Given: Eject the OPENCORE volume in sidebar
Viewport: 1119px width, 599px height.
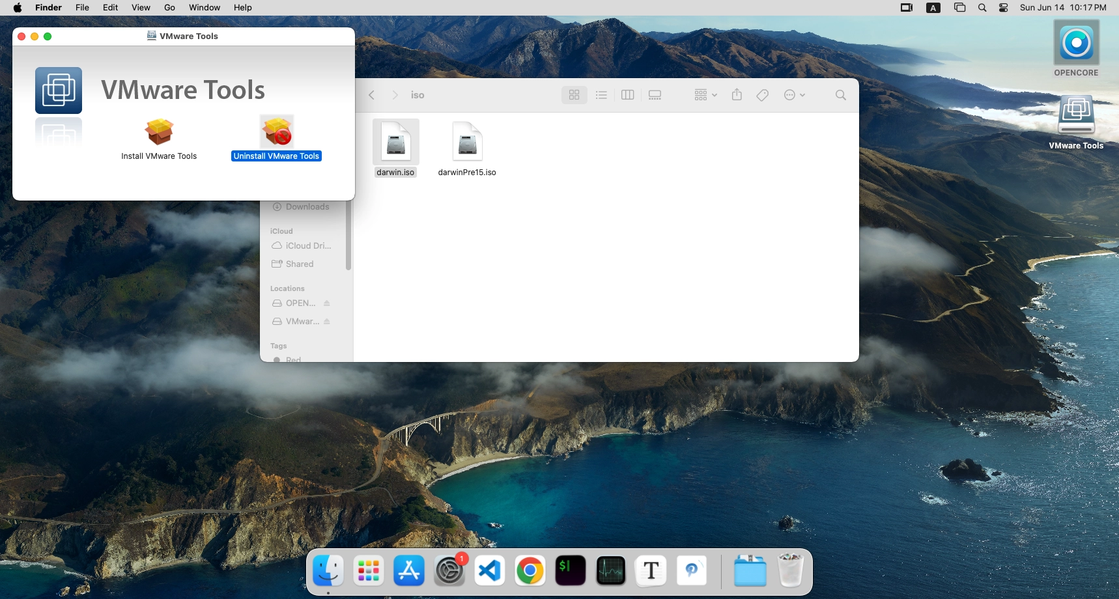Looking at the screenshot, I should (x=327, y=303).
